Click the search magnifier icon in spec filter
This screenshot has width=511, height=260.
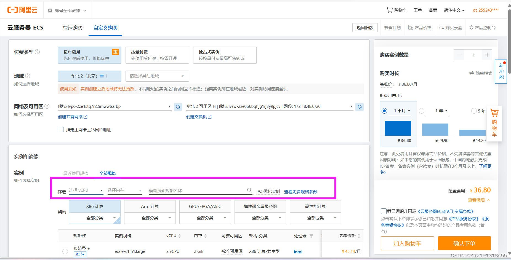tap(249, 190)
